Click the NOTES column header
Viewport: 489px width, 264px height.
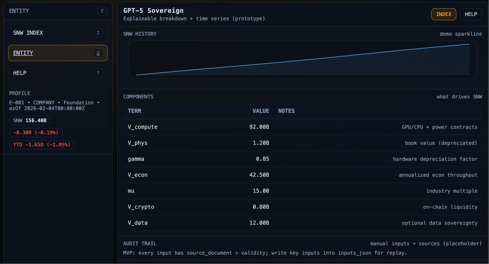[x=286, y=111]
